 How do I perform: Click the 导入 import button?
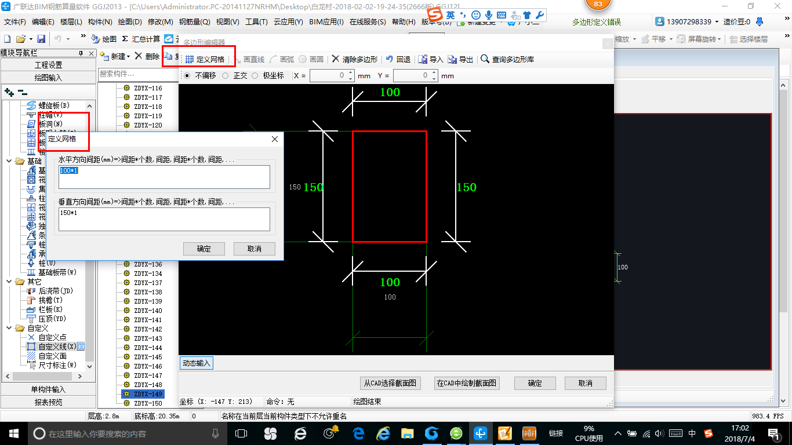click(x=431, y=59)
